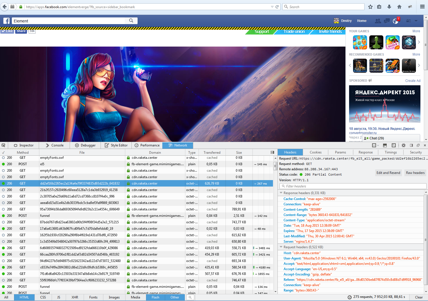Screen dimensions: 428x301
Task: Show next Recommended Games arrow
Action: 419,65
